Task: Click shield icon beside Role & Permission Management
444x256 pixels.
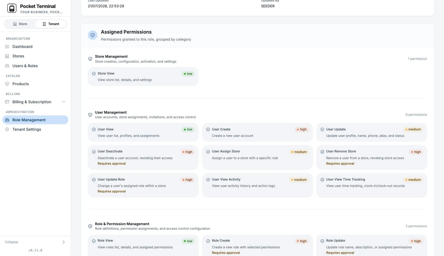Action: 90,226
